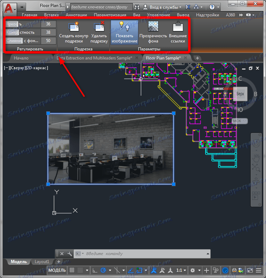Image resolution: width=266 pixels, height=278 pixels.
Task: Open Внешние ссылки palette
Action: 178,32
